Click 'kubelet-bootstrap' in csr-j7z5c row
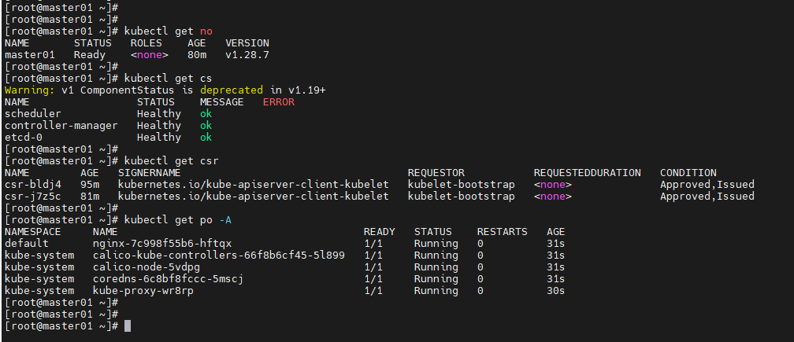 coord(462,196)
